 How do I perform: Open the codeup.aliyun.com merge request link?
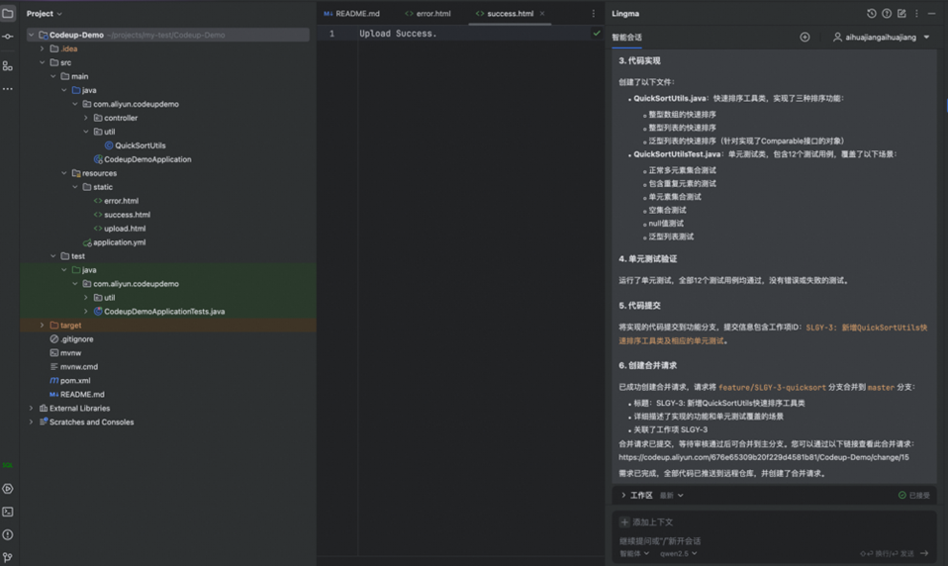click(763, 457)
